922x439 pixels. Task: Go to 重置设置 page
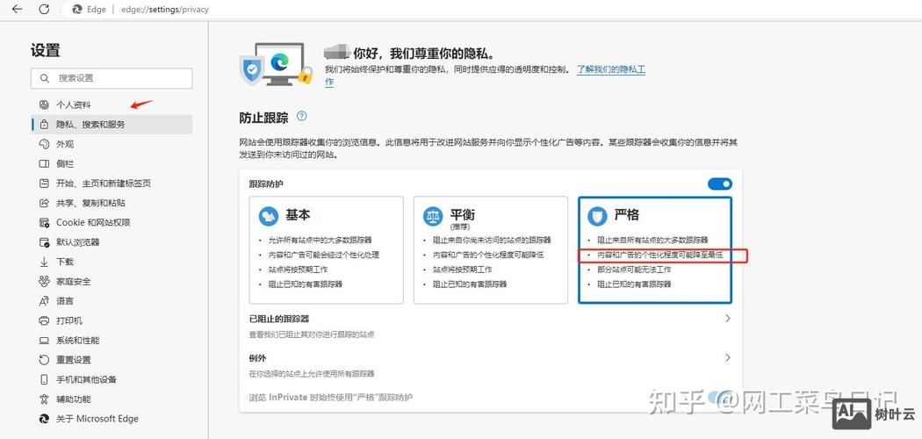[112, 360]
